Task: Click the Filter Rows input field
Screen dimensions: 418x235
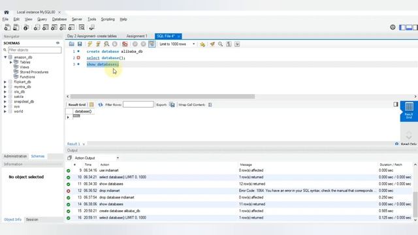Action: tap(138, 104)
